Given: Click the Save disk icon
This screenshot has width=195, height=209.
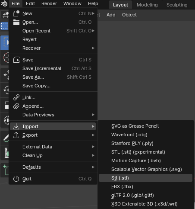Looking at the screenshot, I should pyautogui.click(x=16, y=60).
